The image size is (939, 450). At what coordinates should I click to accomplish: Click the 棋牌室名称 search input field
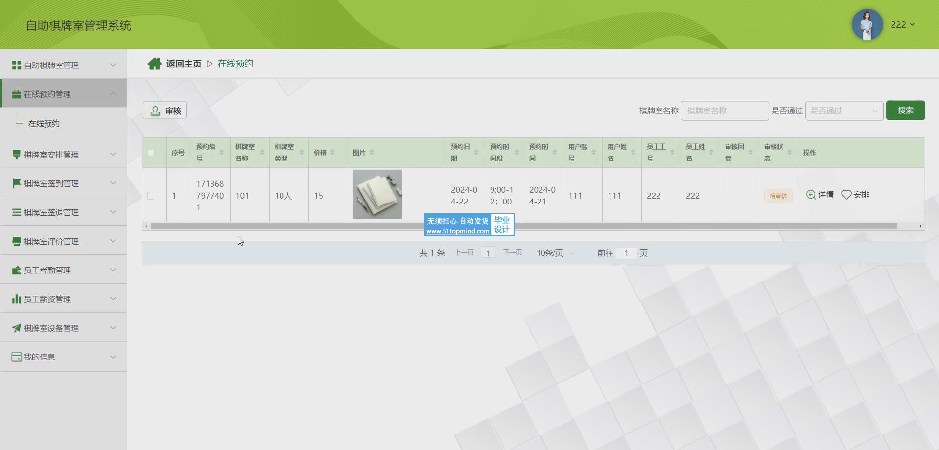coord(724,111)
